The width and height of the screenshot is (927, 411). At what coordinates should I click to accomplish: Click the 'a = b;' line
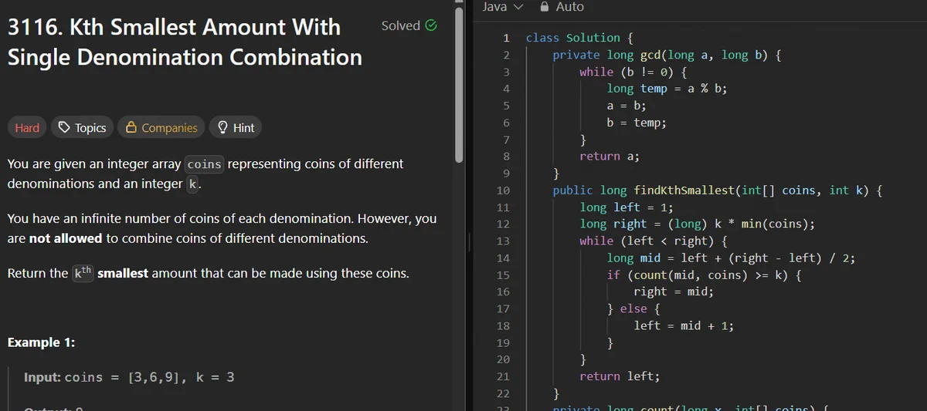pos(626,106)
